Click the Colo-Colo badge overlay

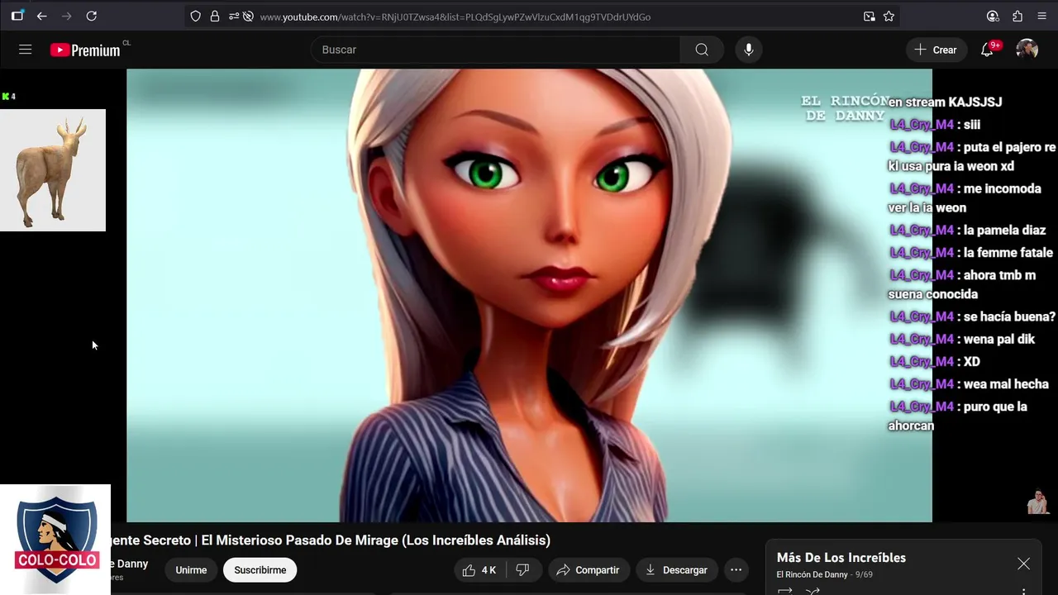tap(55, 539)
